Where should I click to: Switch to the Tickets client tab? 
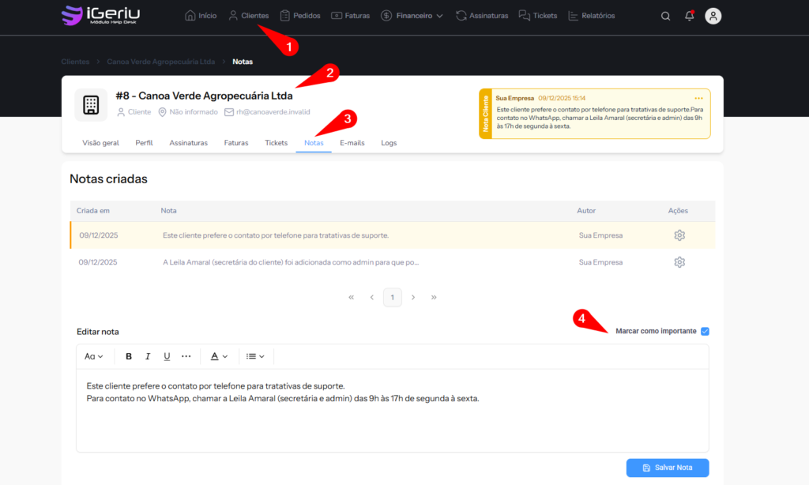coord(276,143)
